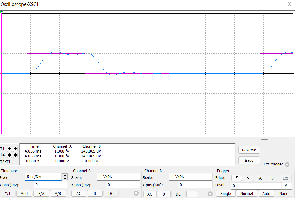Click the Timebase Scale field
The image size is (295, 198).
tap(43, 177)
